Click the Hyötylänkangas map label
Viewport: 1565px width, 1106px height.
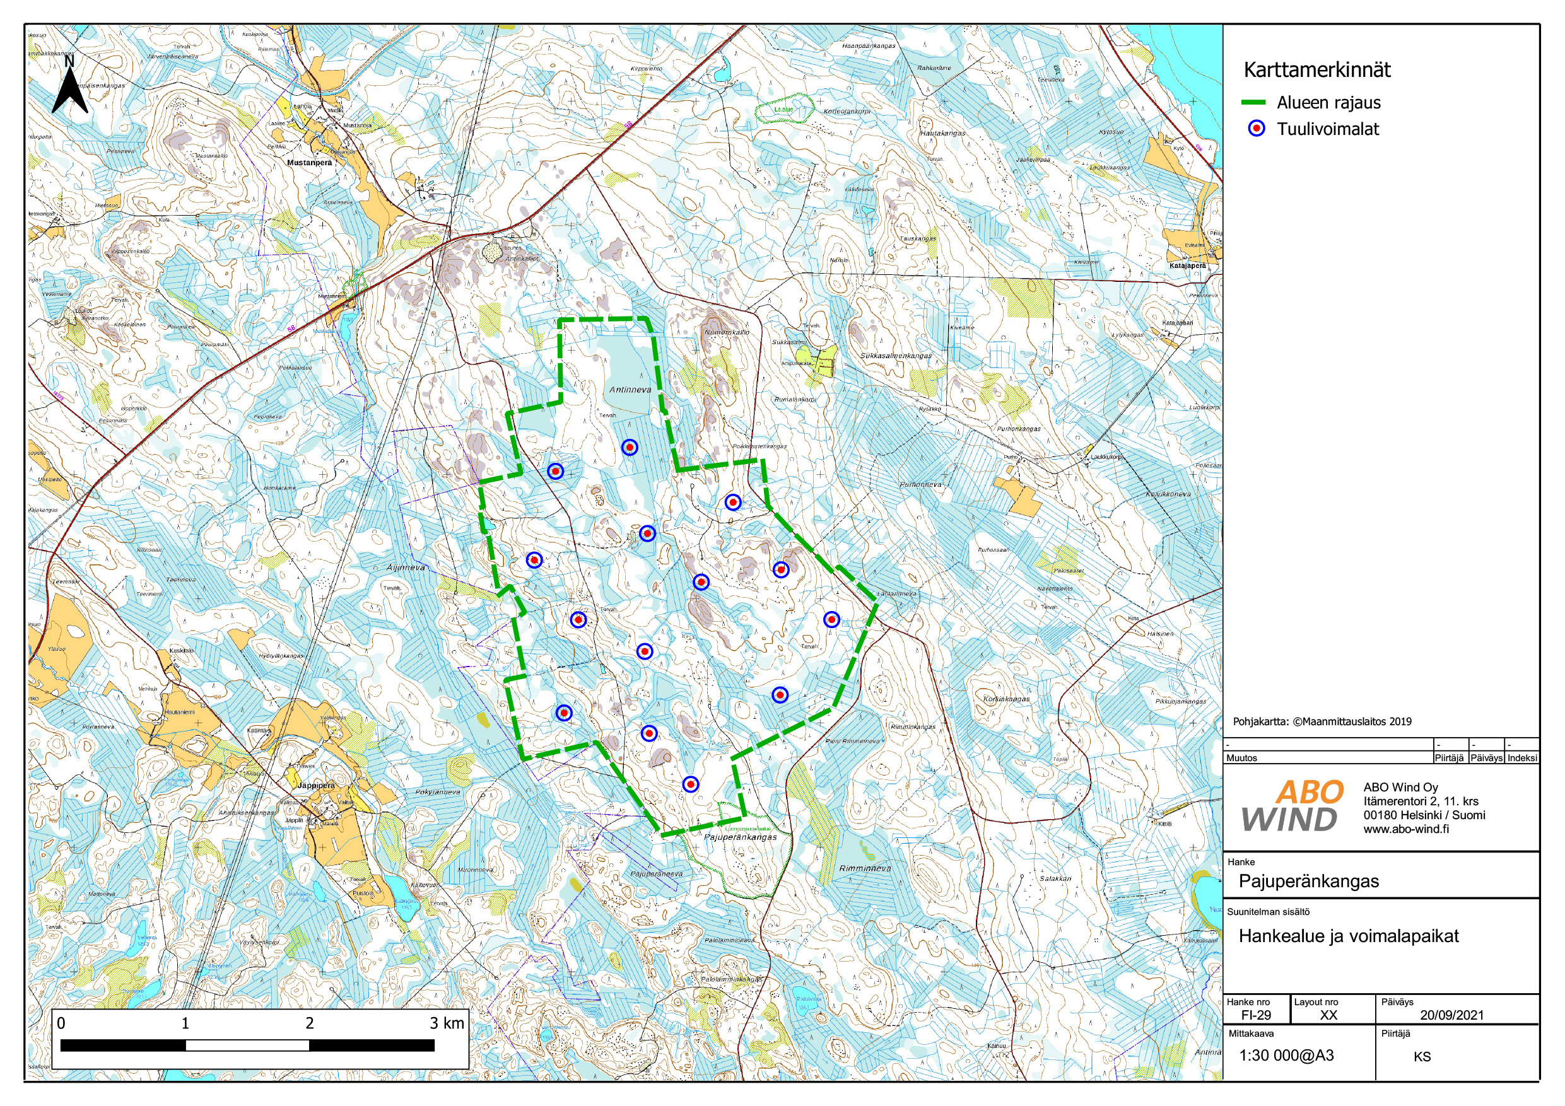coord(281,656)
